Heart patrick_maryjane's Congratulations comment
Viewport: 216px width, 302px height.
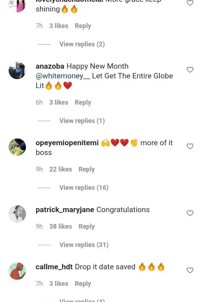pyautogui.click(x=190, y=213)
